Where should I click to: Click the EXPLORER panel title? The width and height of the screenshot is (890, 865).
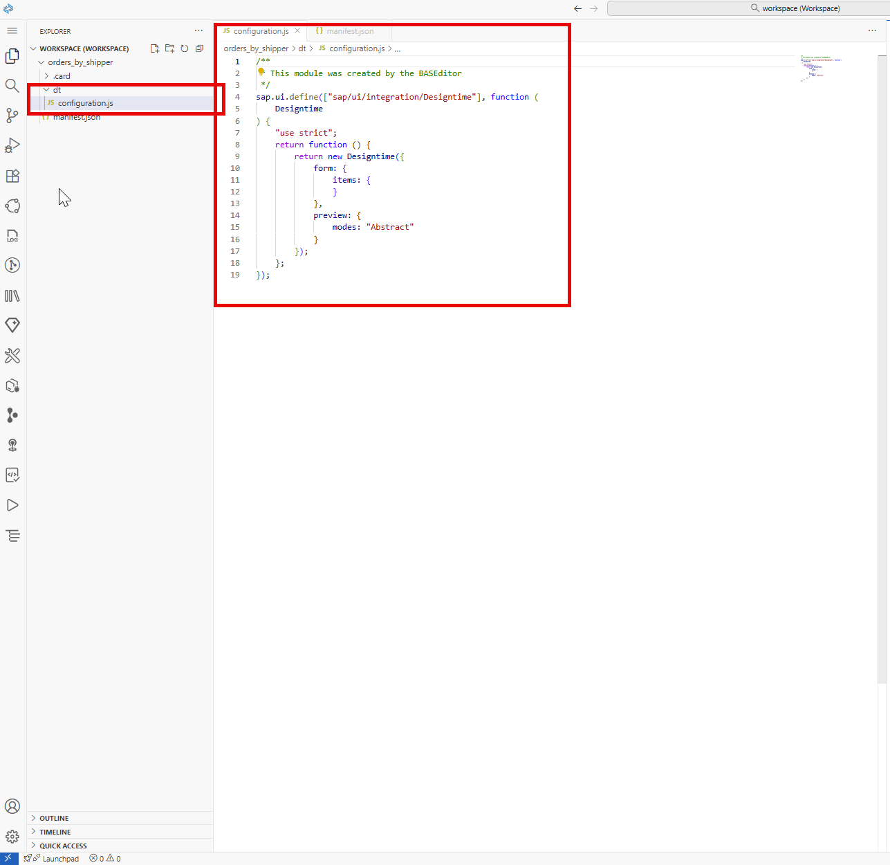coord(55,31)
